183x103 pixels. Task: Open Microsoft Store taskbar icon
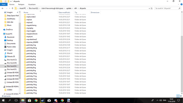click(x=29, y=100)
